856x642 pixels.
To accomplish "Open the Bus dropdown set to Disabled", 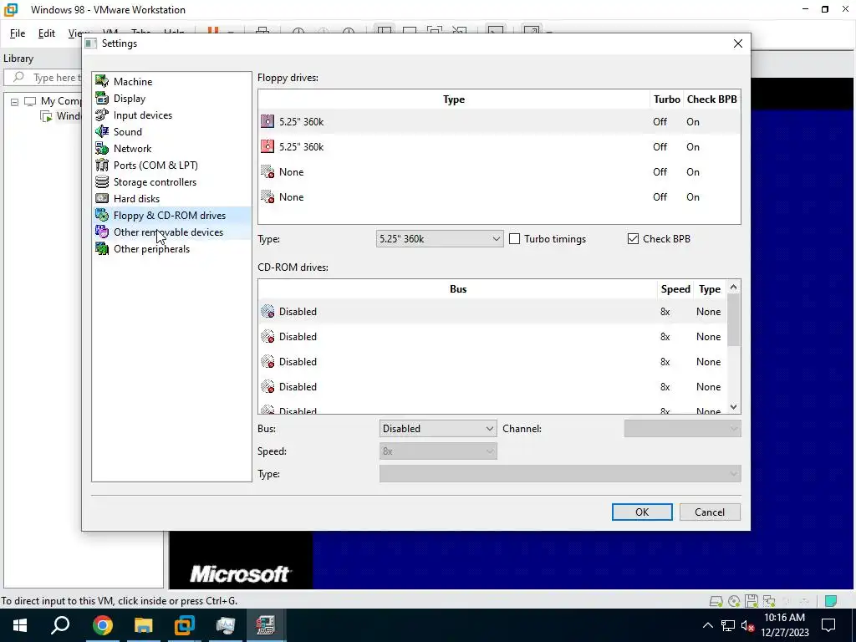I will click(x=438, y=429).
